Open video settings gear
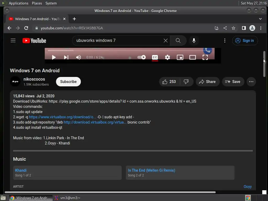 pyautogui.click(x=167, y=57)
